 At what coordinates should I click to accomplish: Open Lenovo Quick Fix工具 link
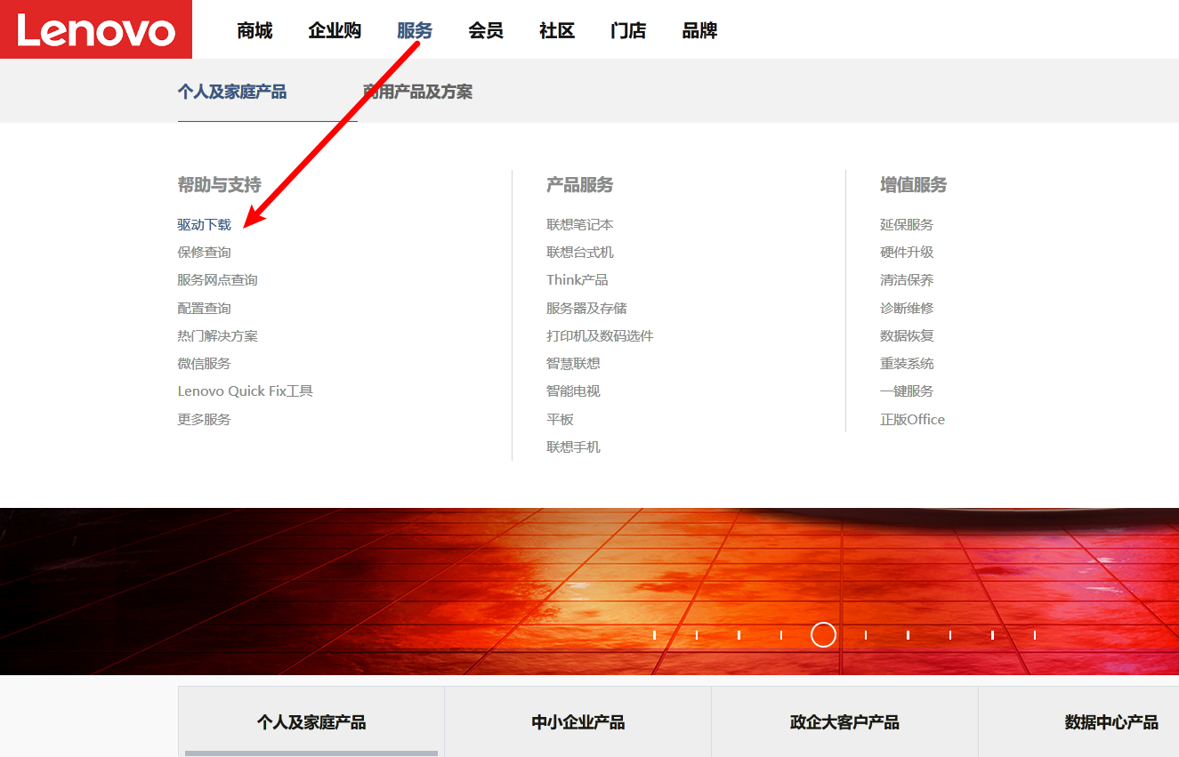point(246,391)
